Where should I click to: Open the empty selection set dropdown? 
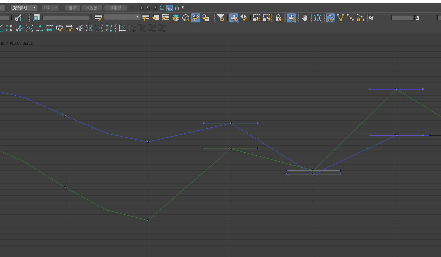click(122, 17)
